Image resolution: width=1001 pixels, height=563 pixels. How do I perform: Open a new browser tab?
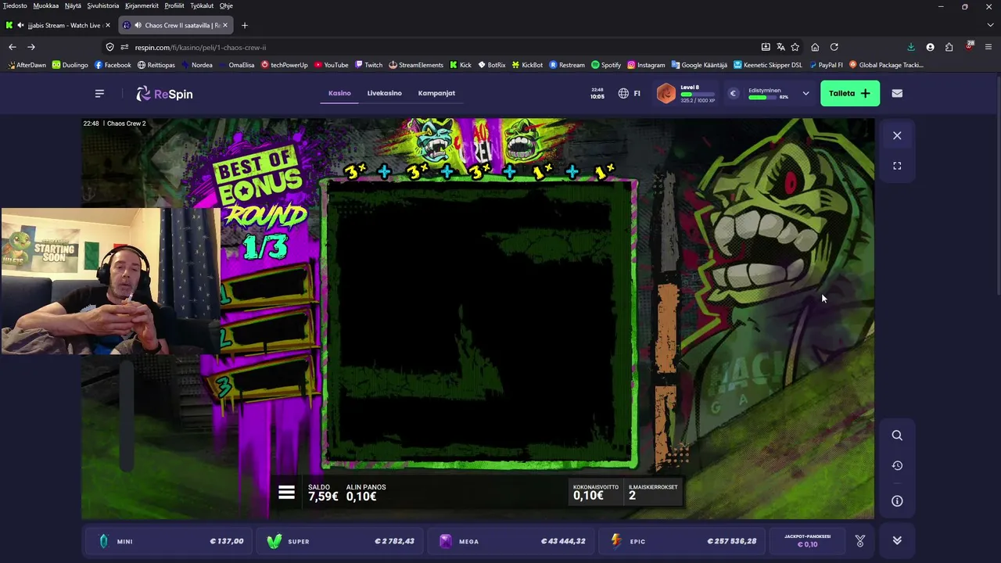pos(244,25)
